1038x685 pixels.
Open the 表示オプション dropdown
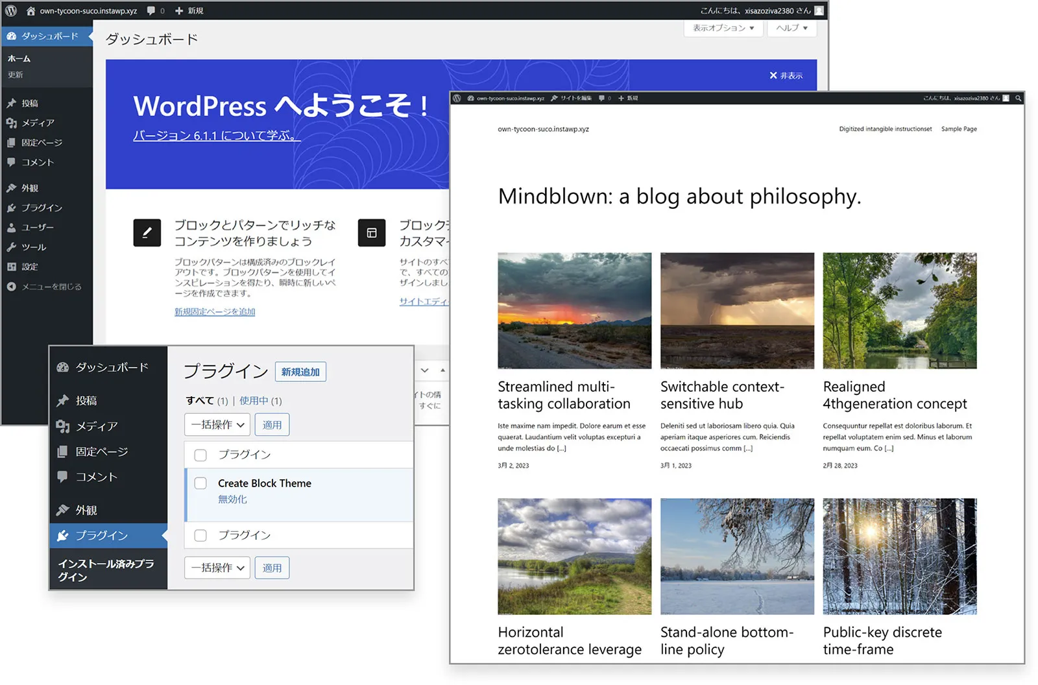click(x=722, y=29)
